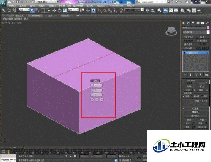Collapse the Edit Edges rollout
Viewport: 211px width, 162px height.
(195, 112)
